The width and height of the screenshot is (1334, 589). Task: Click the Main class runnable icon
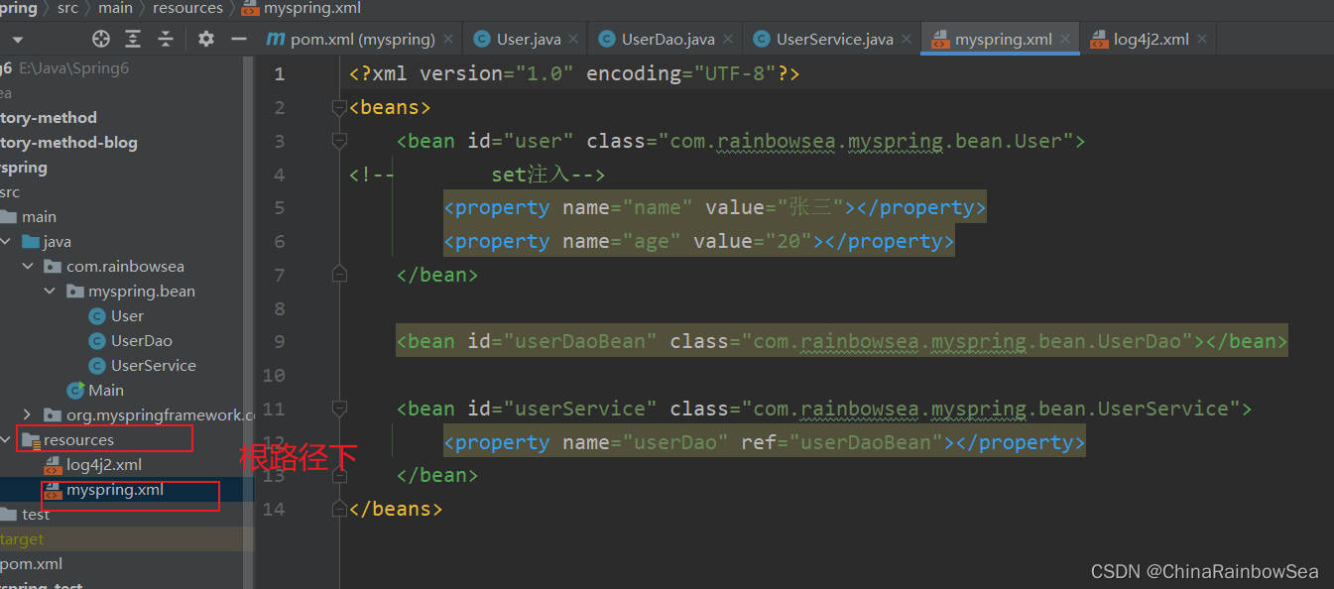pyautogui.click(x=75, y=390)
